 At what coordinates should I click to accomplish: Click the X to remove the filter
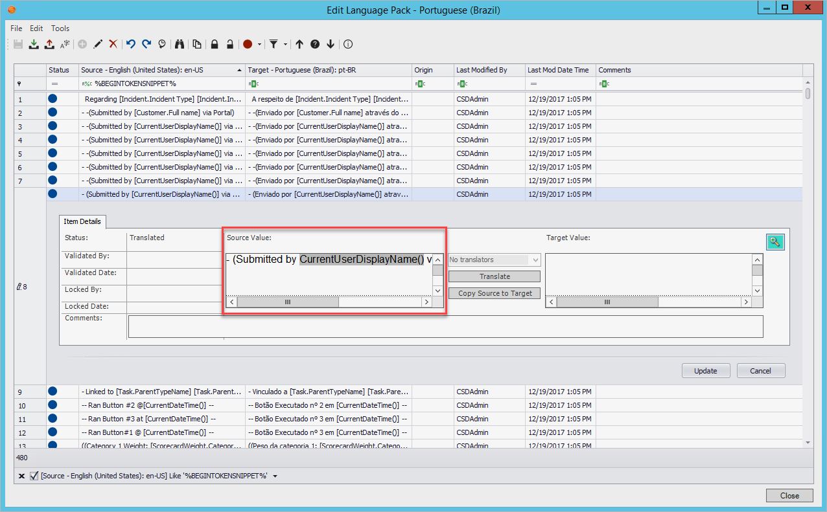pyautogui.click(x=21, y=476)
